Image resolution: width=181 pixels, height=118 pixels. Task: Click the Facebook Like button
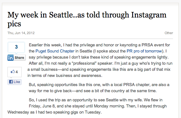tap(14, 82)
